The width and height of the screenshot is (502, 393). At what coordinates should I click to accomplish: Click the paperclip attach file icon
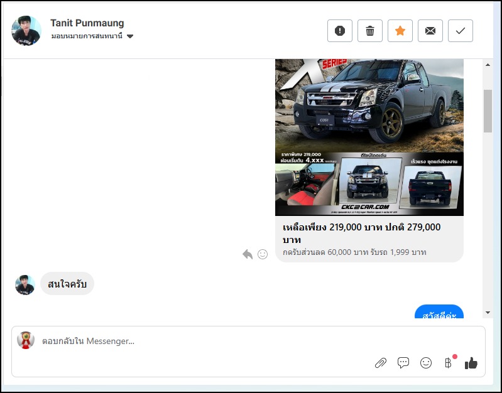[380, 363]
